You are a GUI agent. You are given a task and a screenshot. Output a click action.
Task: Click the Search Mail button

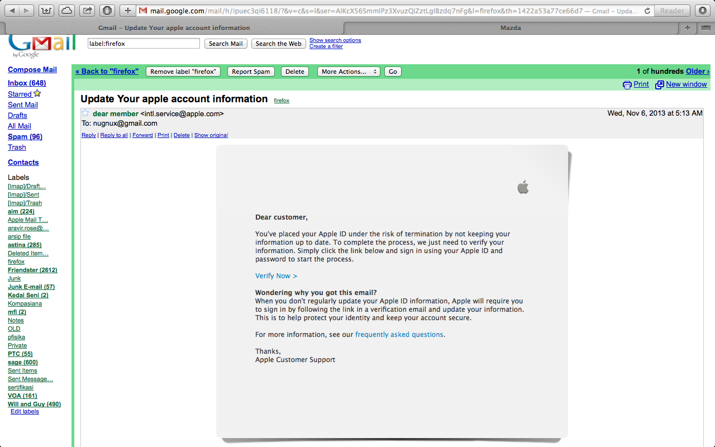226,44
